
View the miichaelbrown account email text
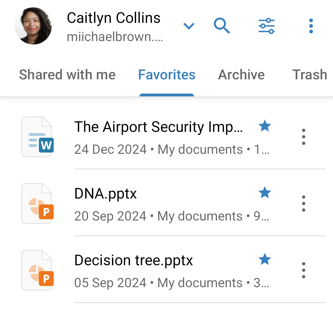(115, 37)
